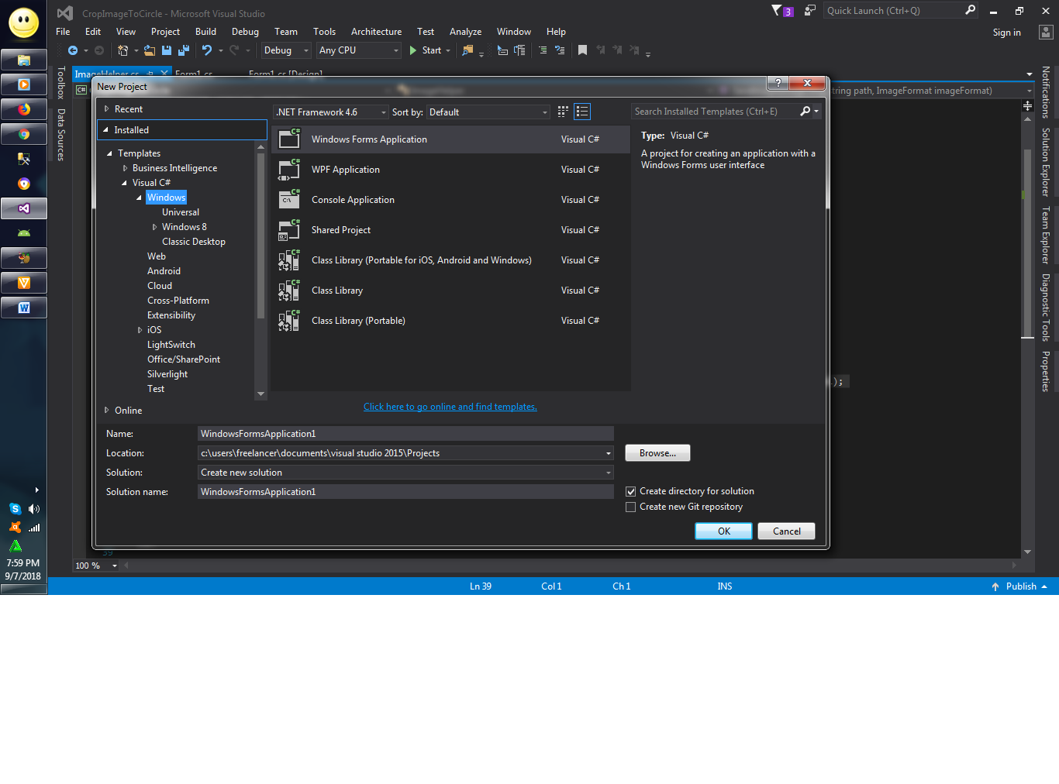
Task: Switch template list to medium icons view
Action: click(582, 112)
